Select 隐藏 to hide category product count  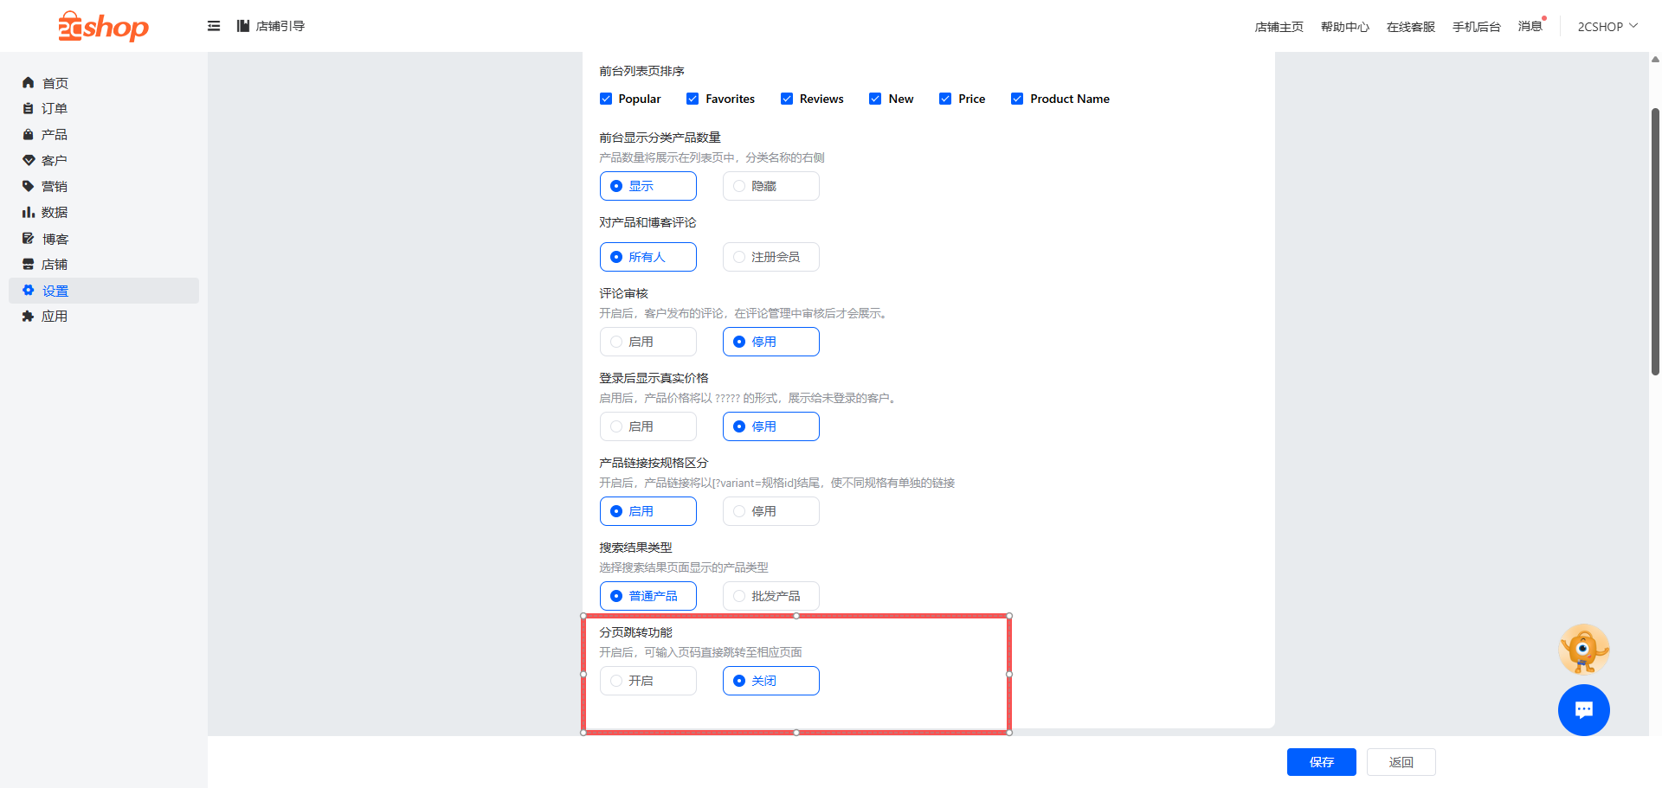pos(770,186)
